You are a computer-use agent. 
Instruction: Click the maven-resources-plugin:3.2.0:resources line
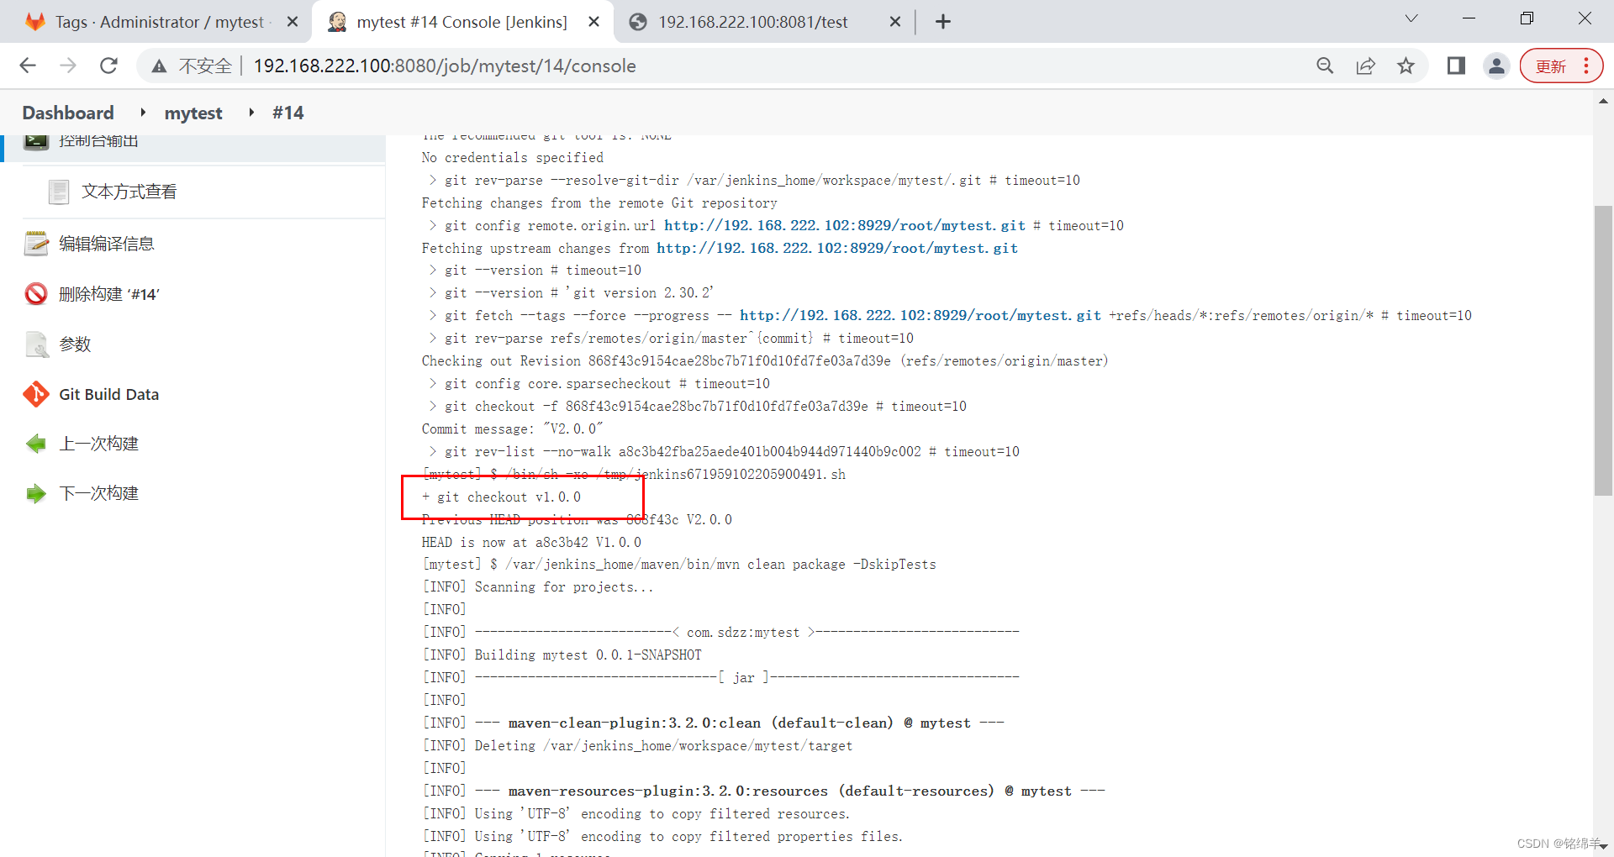763,791
